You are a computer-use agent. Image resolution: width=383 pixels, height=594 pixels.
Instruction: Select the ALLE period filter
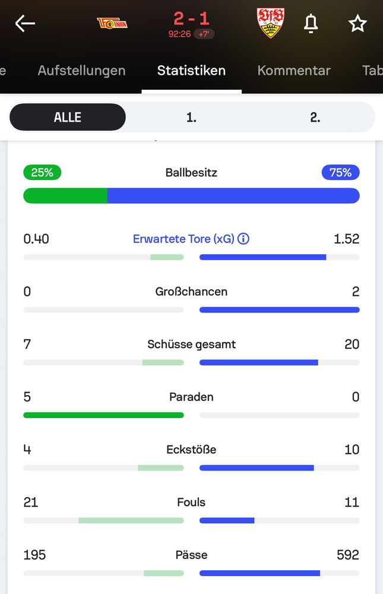coord(68,117)
